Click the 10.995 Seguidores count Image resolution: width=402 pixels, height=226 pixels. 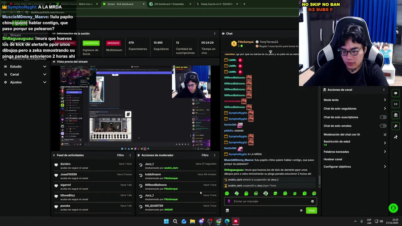(x=158, y=43)
